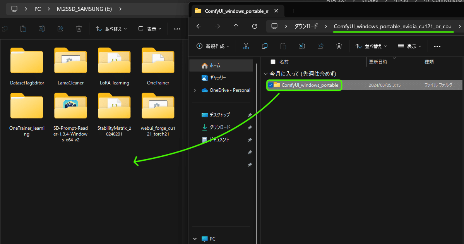Viewport: 464px width, 244px height.
Task: Collapse the PC node in the navigation pane
Action: tap(195, 239)
